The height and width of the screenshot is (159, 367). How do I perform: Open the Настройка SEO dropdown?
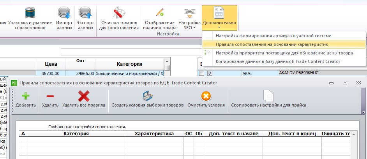[189, 19]
